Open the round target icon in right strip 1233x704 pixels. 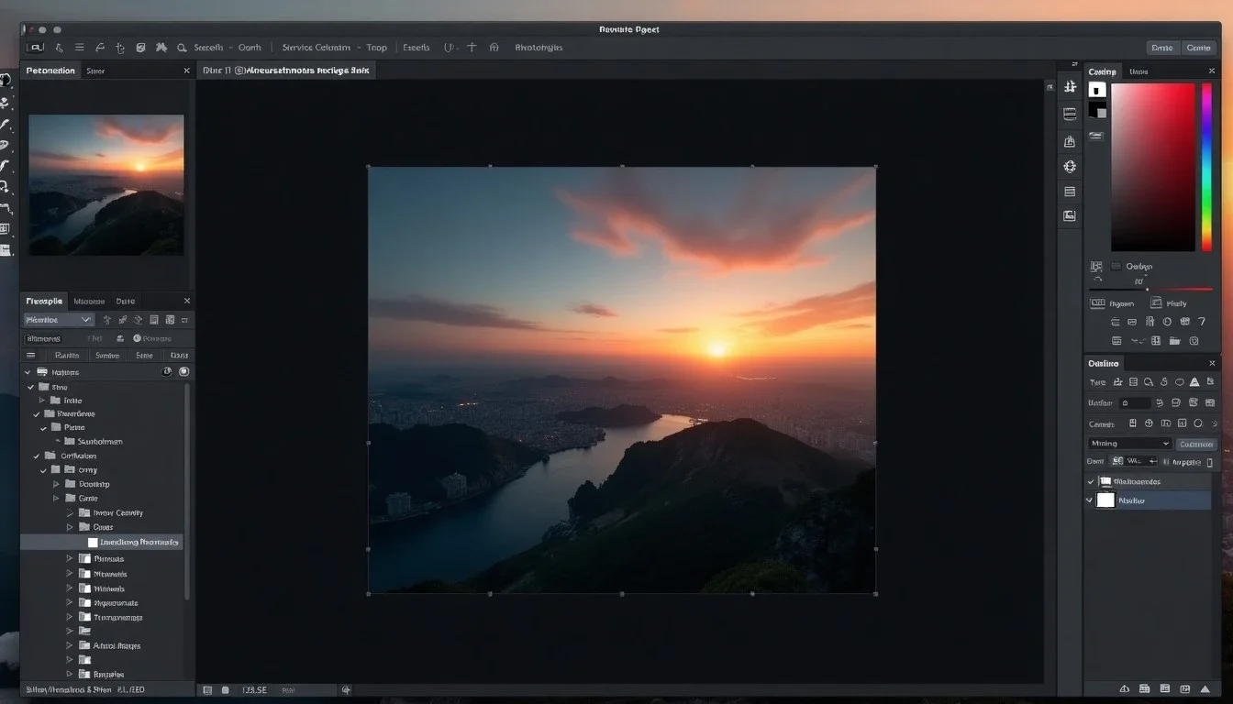click(x=1070, y=166)
